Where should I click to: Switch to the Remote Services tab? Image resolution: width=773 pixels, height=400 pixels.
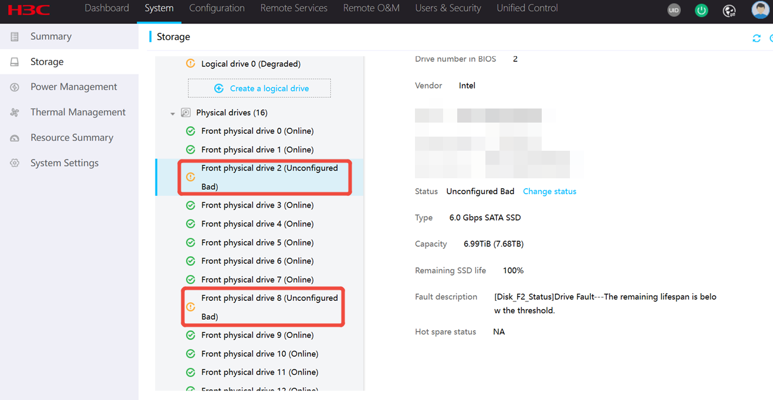(x=293, y=8)
